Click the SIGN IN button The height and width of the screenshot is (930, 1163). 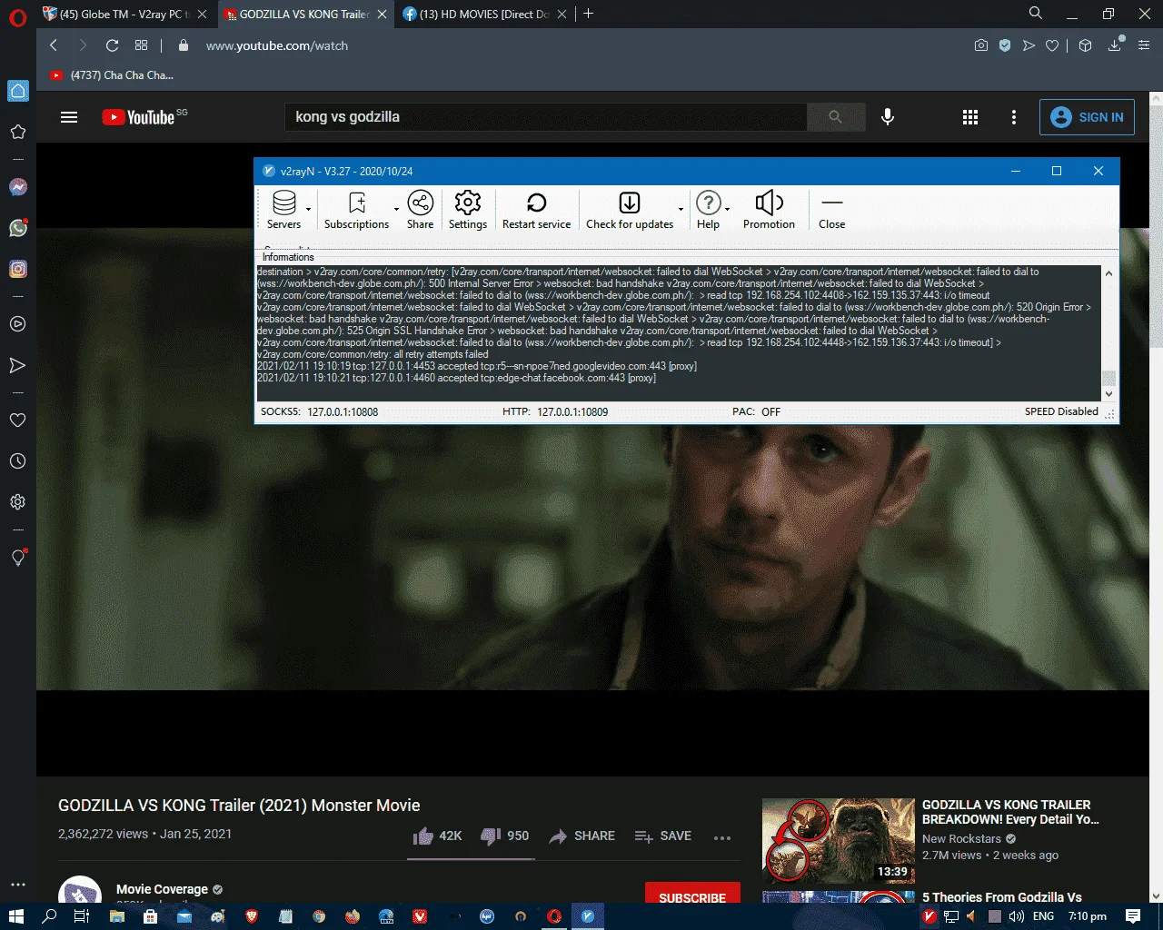click(x=1087, y=117)
